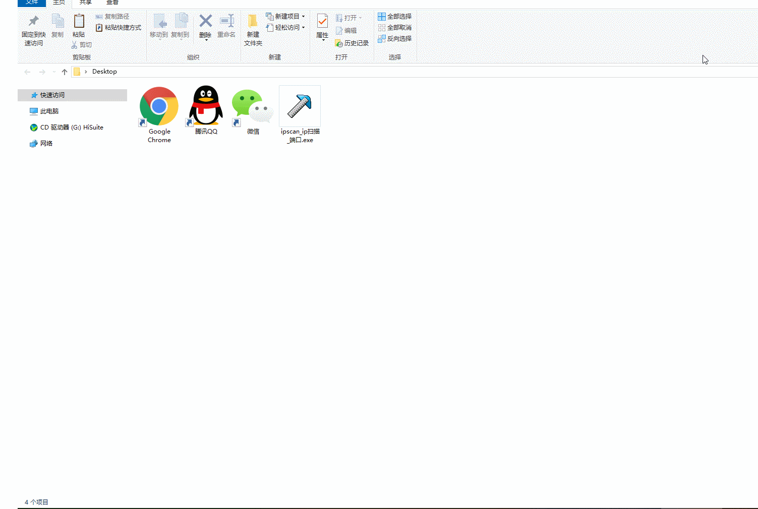Viewport: 758px width, 509px height.
Task: Select the WeChat (微信) shortcut icon
Action: (252, 107)
